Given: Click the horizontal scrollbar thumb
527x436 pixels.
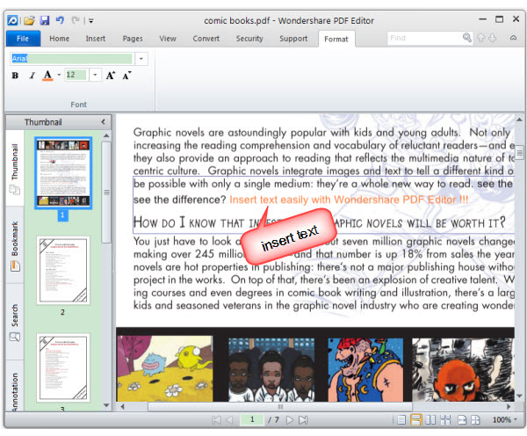Looking at the screenshot, I should (280, 406).
